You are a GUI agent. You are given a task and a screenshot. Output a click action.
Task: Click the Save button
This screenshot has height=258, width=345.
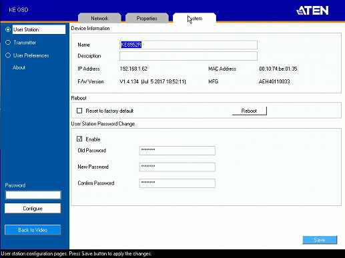[x=320, y=240]
